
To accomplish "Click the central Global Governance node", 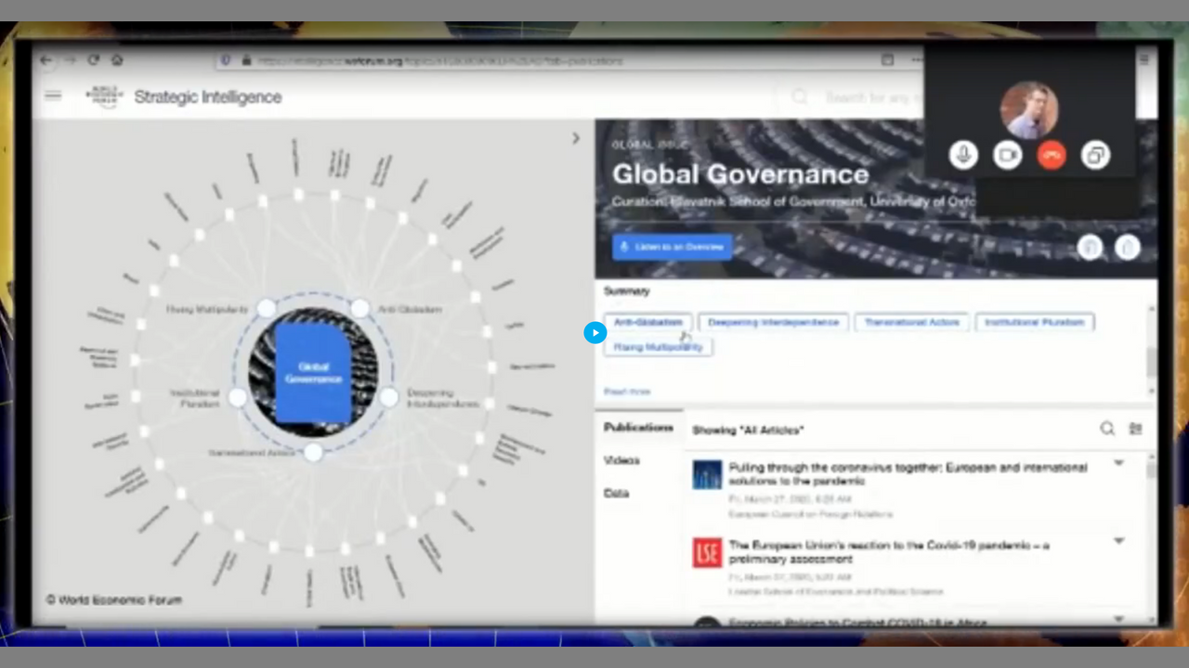I will coord(313,373).
